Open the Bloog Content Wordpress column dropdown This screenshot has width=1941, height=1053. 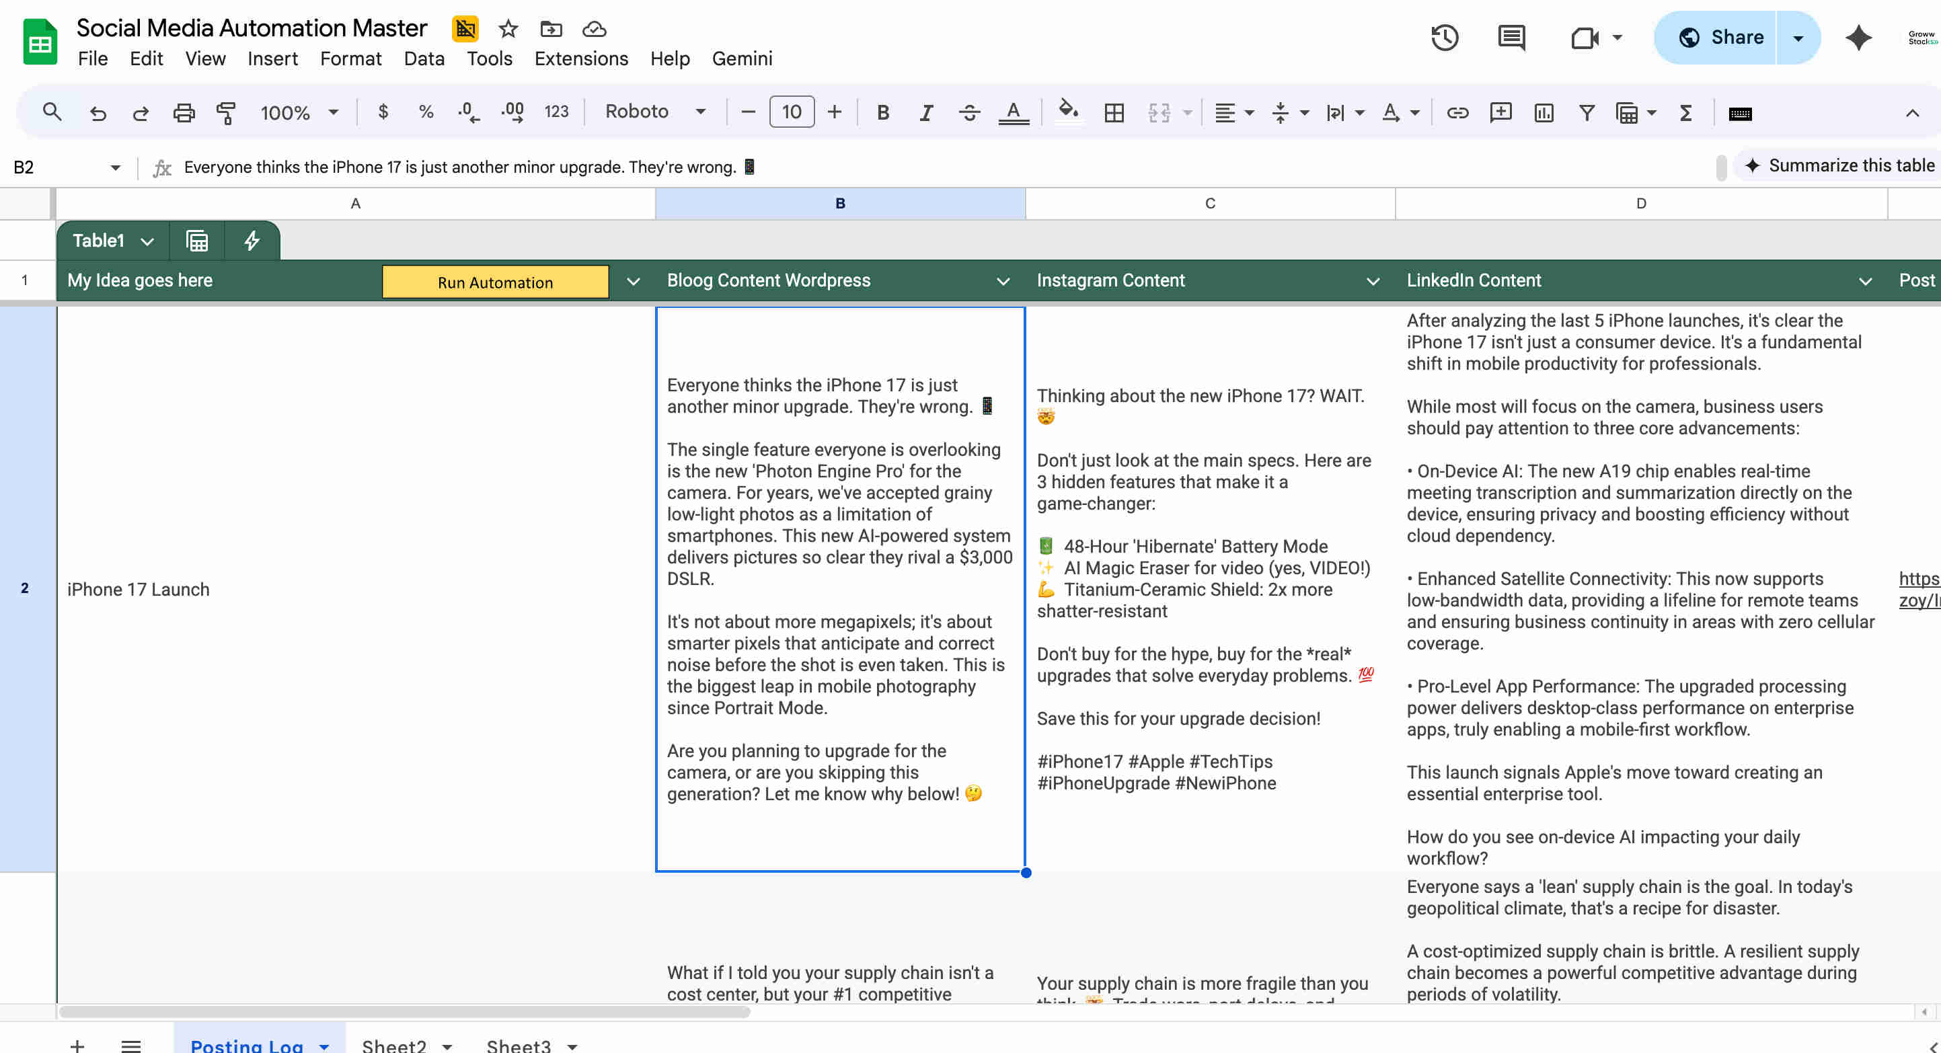[x=1003, y=282]
